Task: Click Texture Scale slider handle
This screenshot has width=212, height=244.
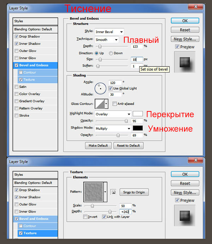Action: pos(92,206)
